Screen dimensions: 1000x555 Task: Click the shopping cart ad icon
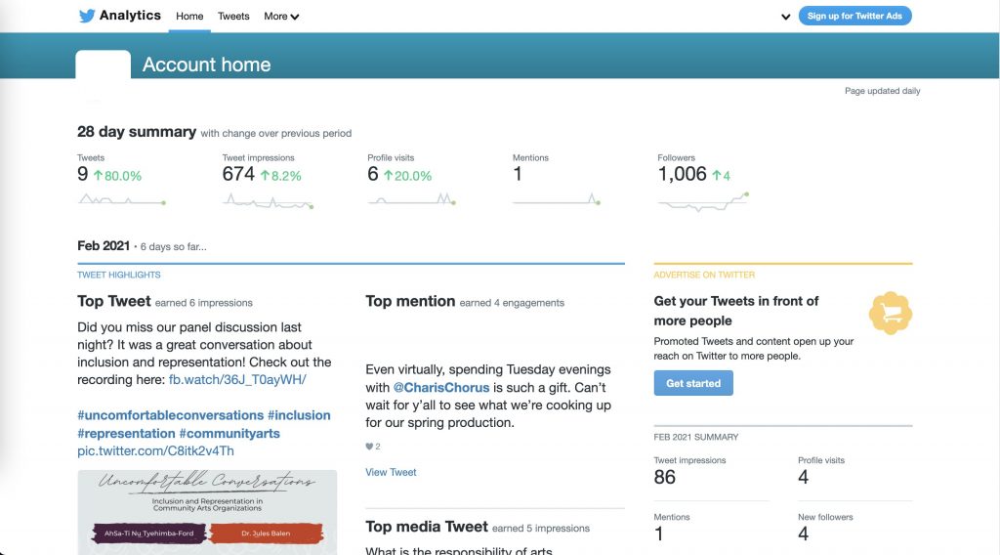[x=891, y=314]
